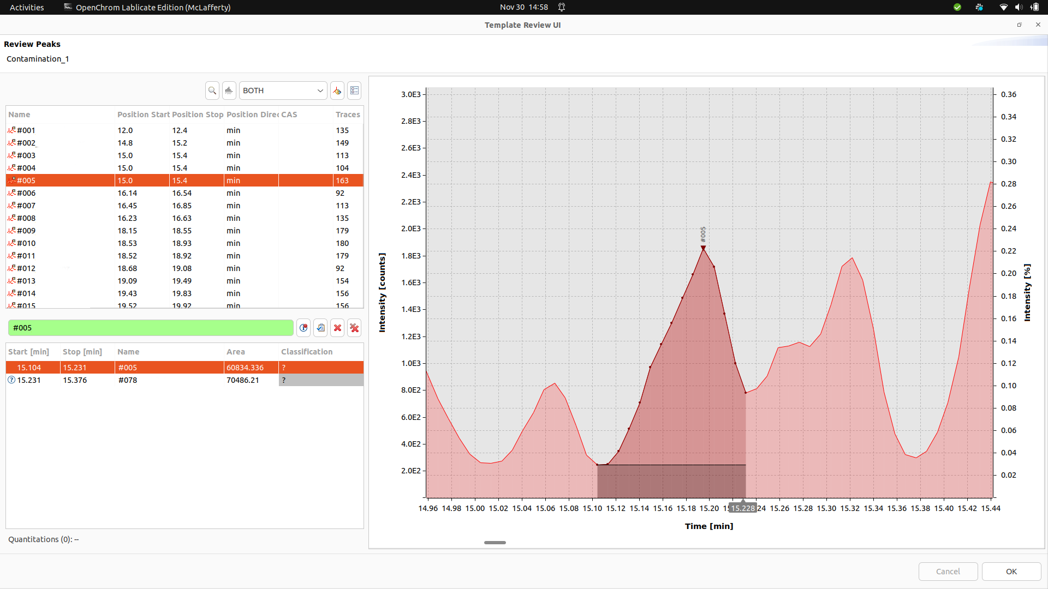Viewport: 1048px width, 589px height.
Task: Open the peak search field with magnifier icon
Action: pos(212,91)
